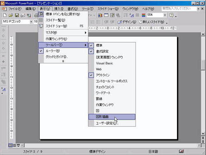Open the 挿入 menu
Viewport: 206px width, 155px height.
[x=59, y=9]
